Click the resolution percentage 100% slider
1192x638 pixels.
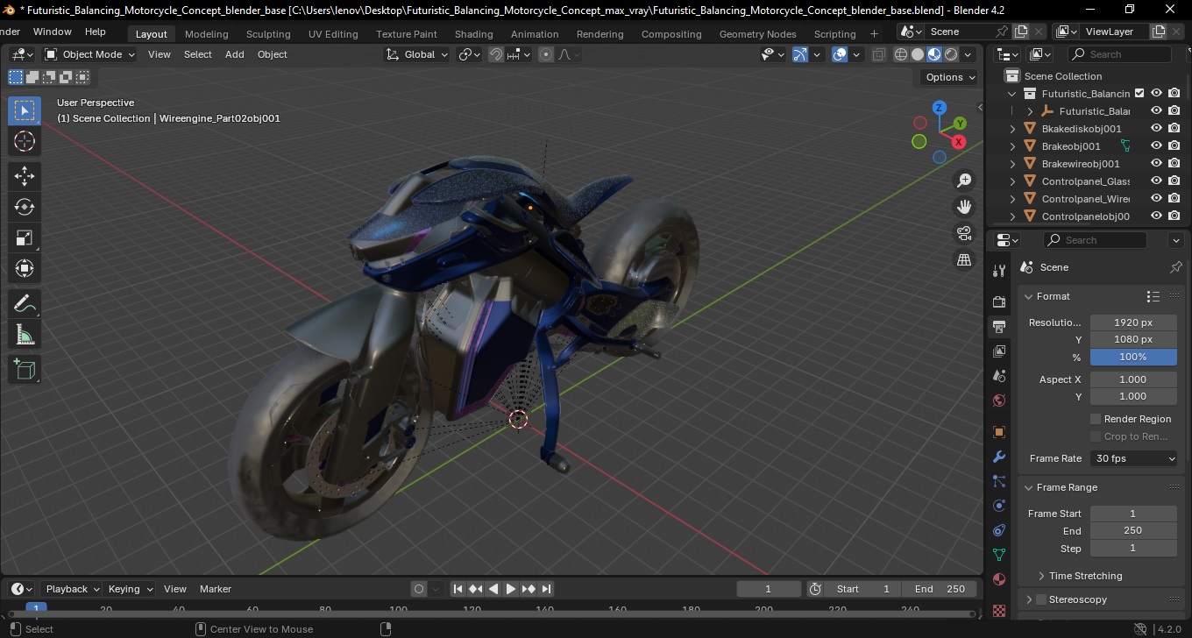[1133, 357]
